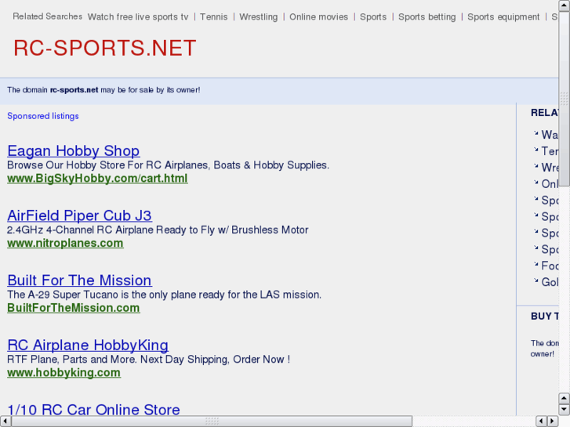The image size is (570, 427).
Task: Open the Eagan Hobby Shop listing
Action: point(74,150)
